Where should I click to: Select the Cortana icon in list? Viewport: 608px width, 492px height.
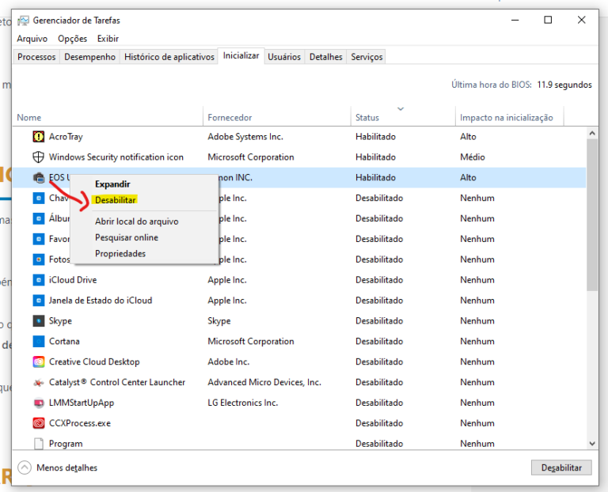click(x=39, y=342)
